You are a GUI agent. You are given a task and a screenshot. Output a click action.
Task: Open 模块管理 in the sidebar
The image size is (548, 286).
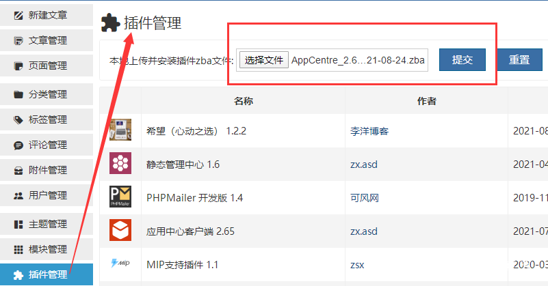tap(47, 249)
